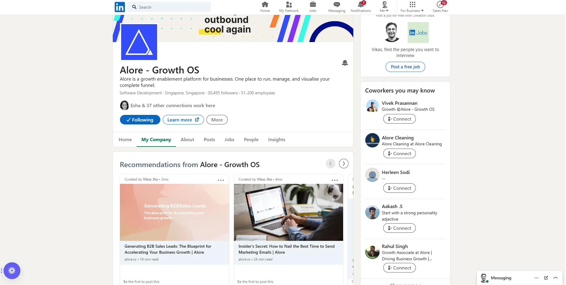The width and height of the screenshot is (566, 285).
Task: Open Aakash .S profile photo
Action: coord(372,212)
